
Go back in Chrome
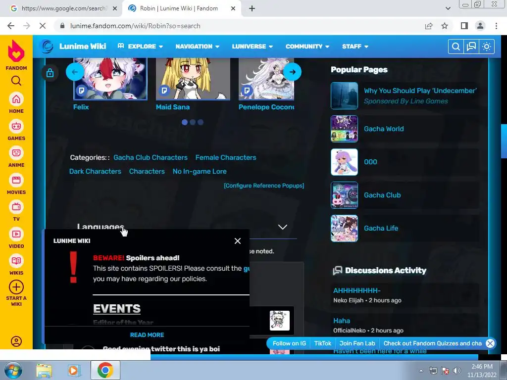[x=11, y=26]
